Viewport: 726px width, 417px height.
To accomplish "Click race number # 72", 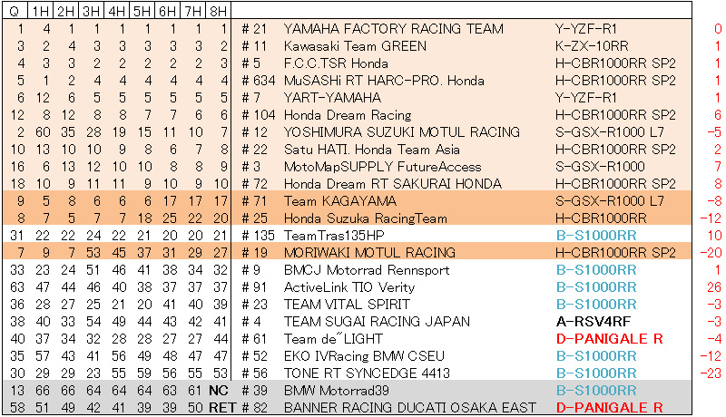I will [255, 184].
